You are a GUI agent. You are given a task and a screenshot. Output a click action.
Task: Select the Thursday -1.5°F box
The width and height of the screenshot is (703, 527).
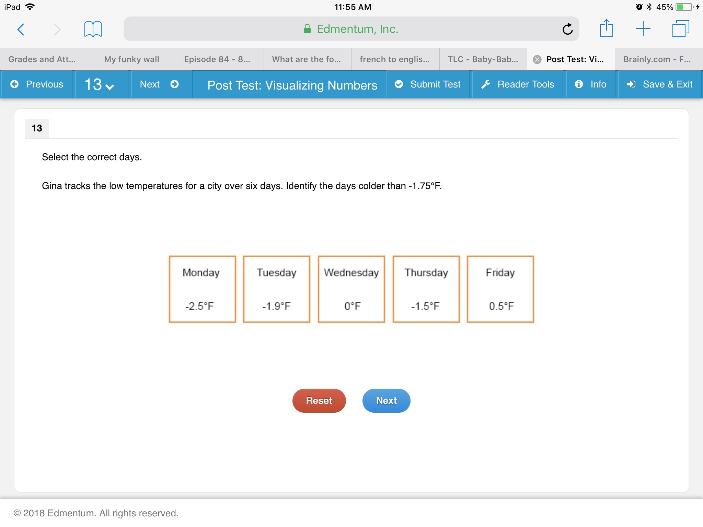[x=426, y=289]
